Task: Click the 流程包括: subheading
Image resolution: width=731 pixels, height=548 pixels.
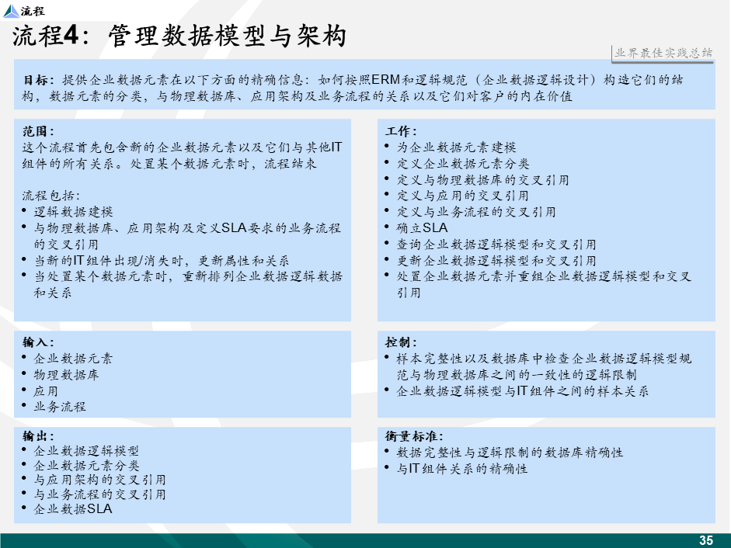Action: click(50, 196)
